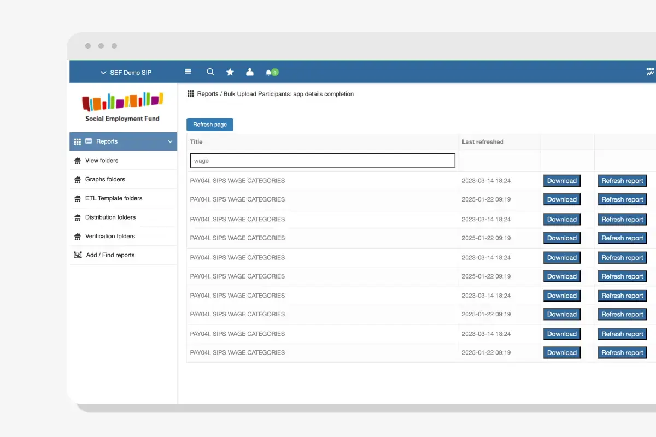Open Verification folders
Image resolution: width=656 pixels, height=437 pixels.
tap(110, 236)
